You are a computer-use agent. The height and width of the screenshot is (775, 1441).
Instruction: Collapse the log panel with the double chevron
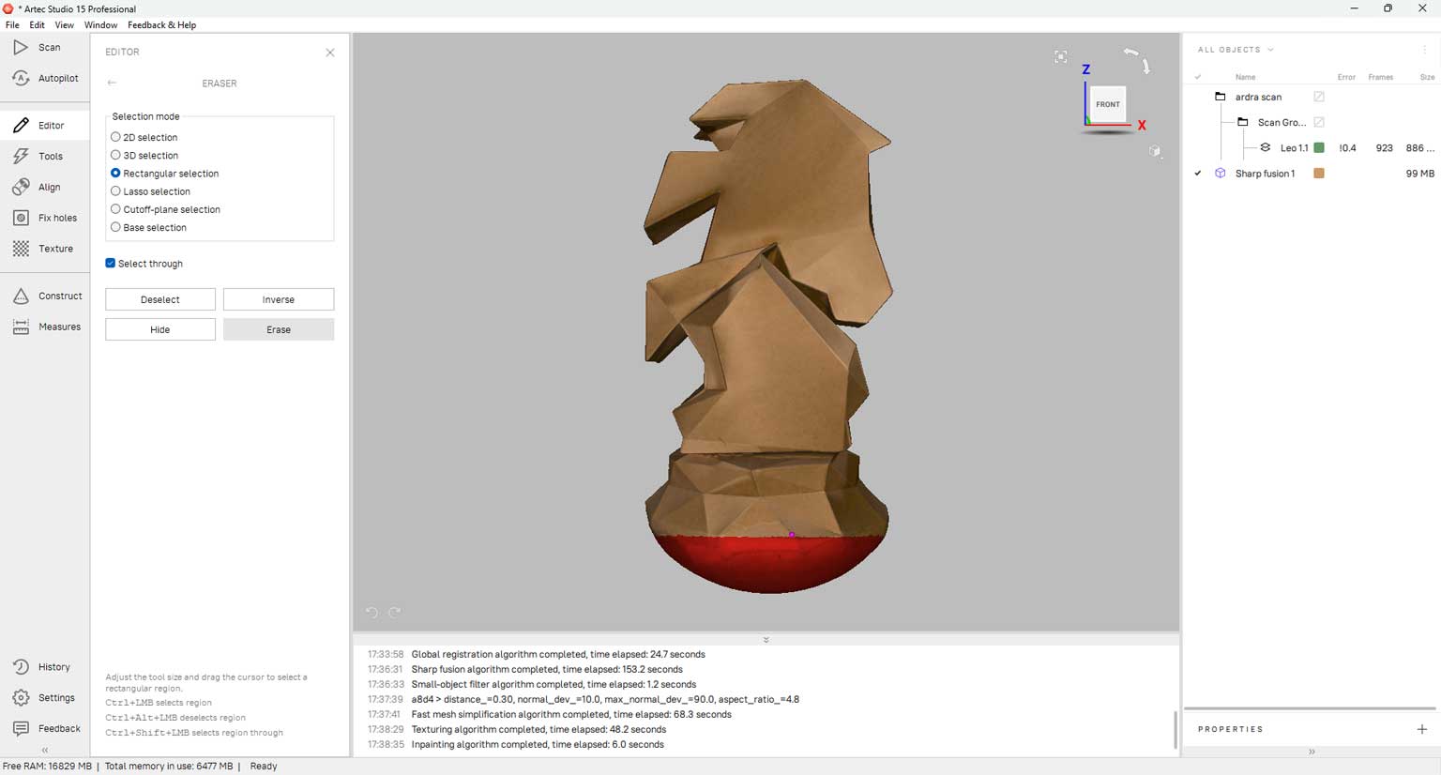click(766, 640)
